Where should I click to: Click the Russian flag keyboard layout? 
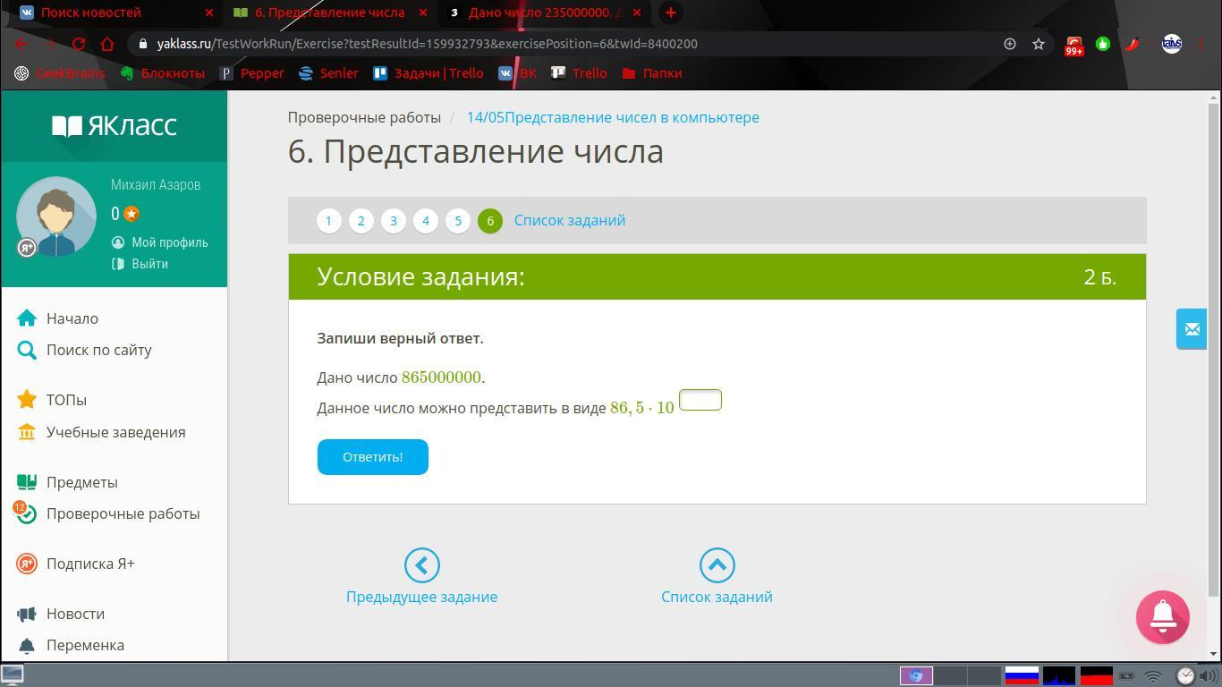(1022, 675)
